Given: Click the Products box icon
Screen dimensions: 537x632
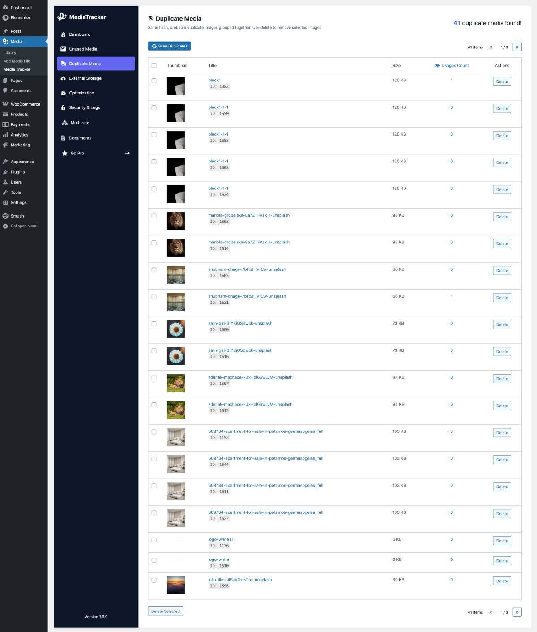Looking at the screenshot, I should (x=5, y=115).
